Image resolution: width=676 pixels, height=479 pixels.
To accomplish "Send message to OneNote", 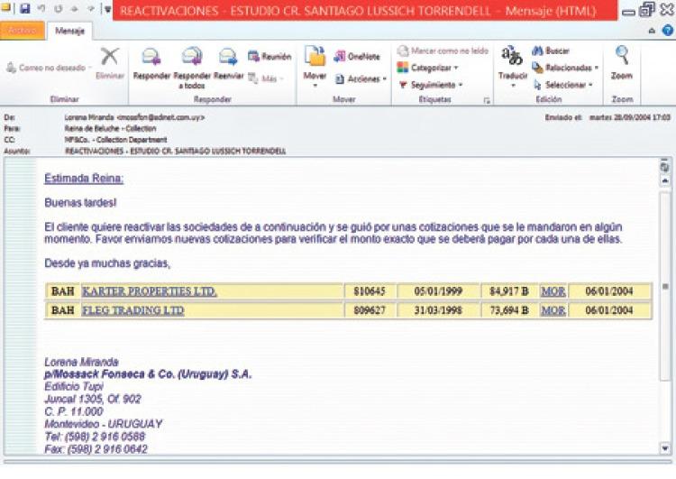I will (x=356, y=56).
